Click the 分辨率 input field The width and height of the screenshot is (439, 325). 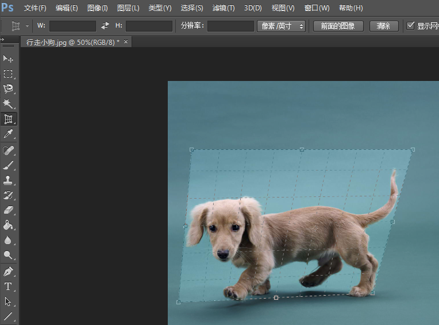[230, 26]
